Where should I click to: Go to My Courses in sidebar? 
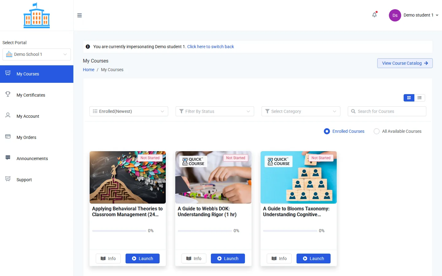tap(37, 74)
